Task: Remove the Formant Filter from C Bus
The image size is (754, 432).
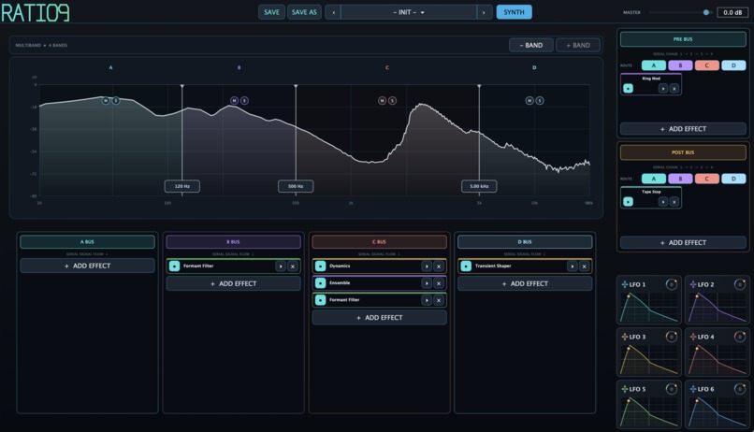Action: click(x=439, y=300)
